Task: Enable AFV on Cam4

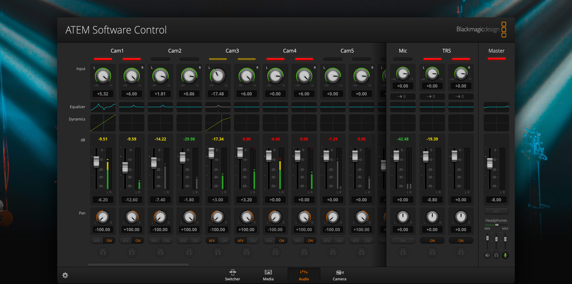Action: [269, 240]
